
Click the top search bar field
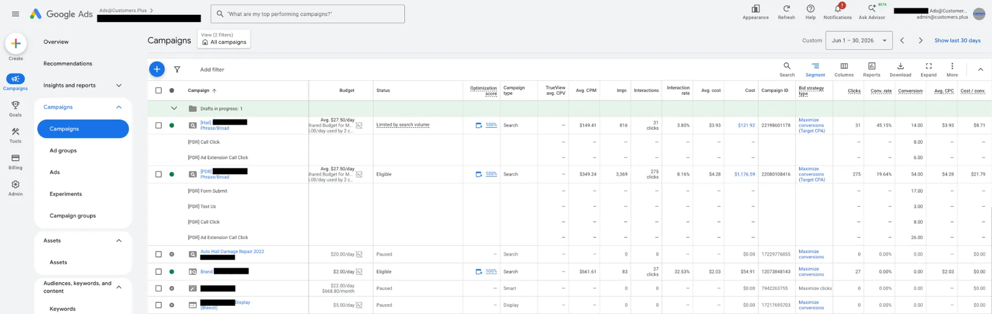tap(308, 14)
